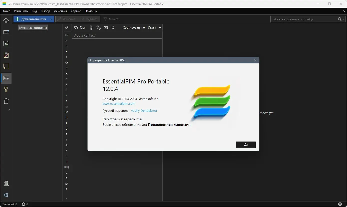
Task: Open the Tasks module in sidebar
Action: pyautogui.click(x=6, y=55)
